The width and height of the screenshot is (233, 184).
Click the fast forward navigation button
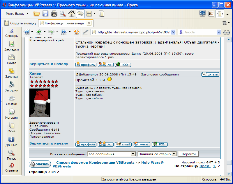tap(64, 32)
